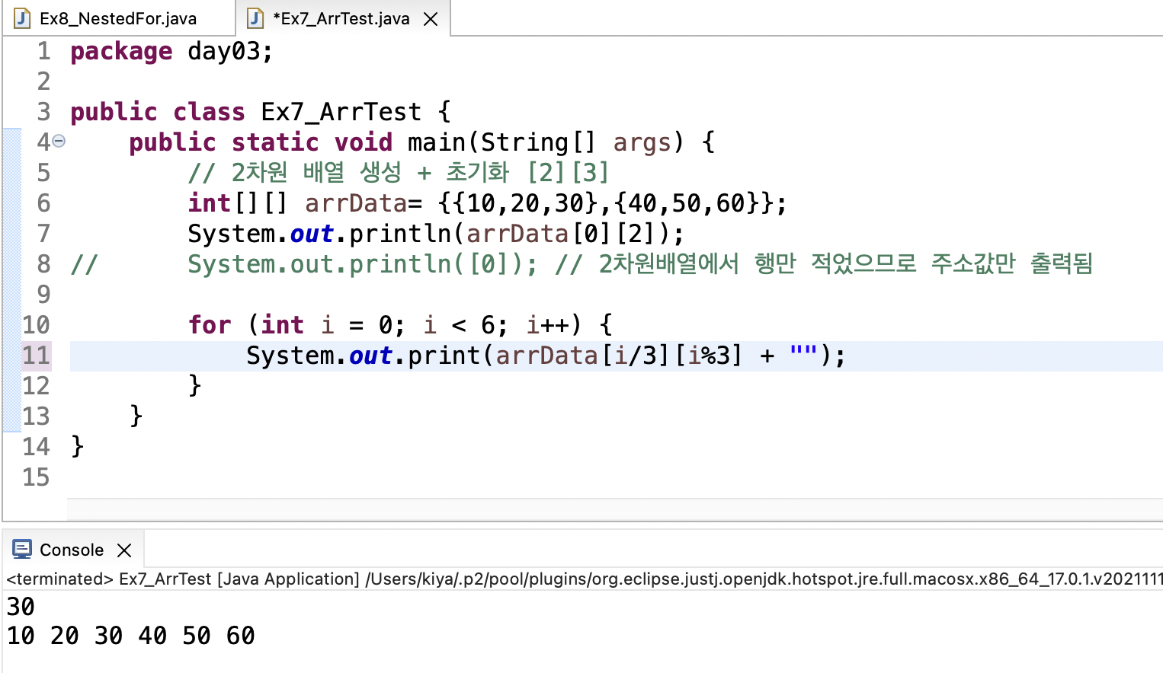Collapse the main method fold marker
Screen dimensions: 1163x673
coord(59,141)
